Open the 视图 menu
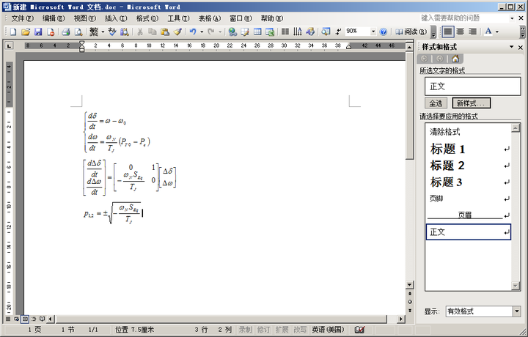 (85, 18)
